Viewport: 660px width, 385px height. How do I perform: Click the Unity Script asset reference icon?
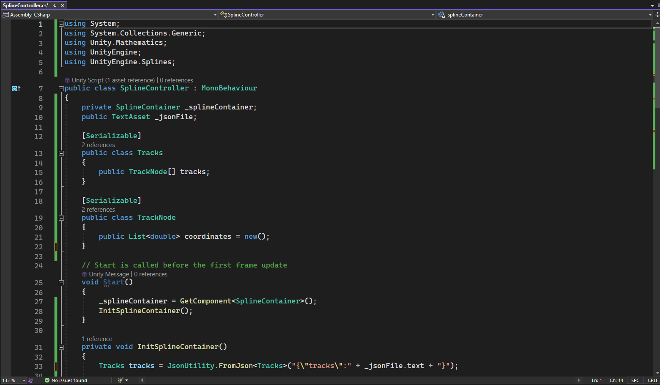(67, 80)
